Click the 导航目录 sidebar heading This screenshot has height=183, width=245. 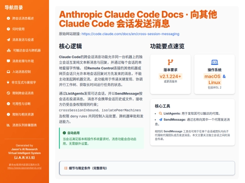[x=14, y=8]
